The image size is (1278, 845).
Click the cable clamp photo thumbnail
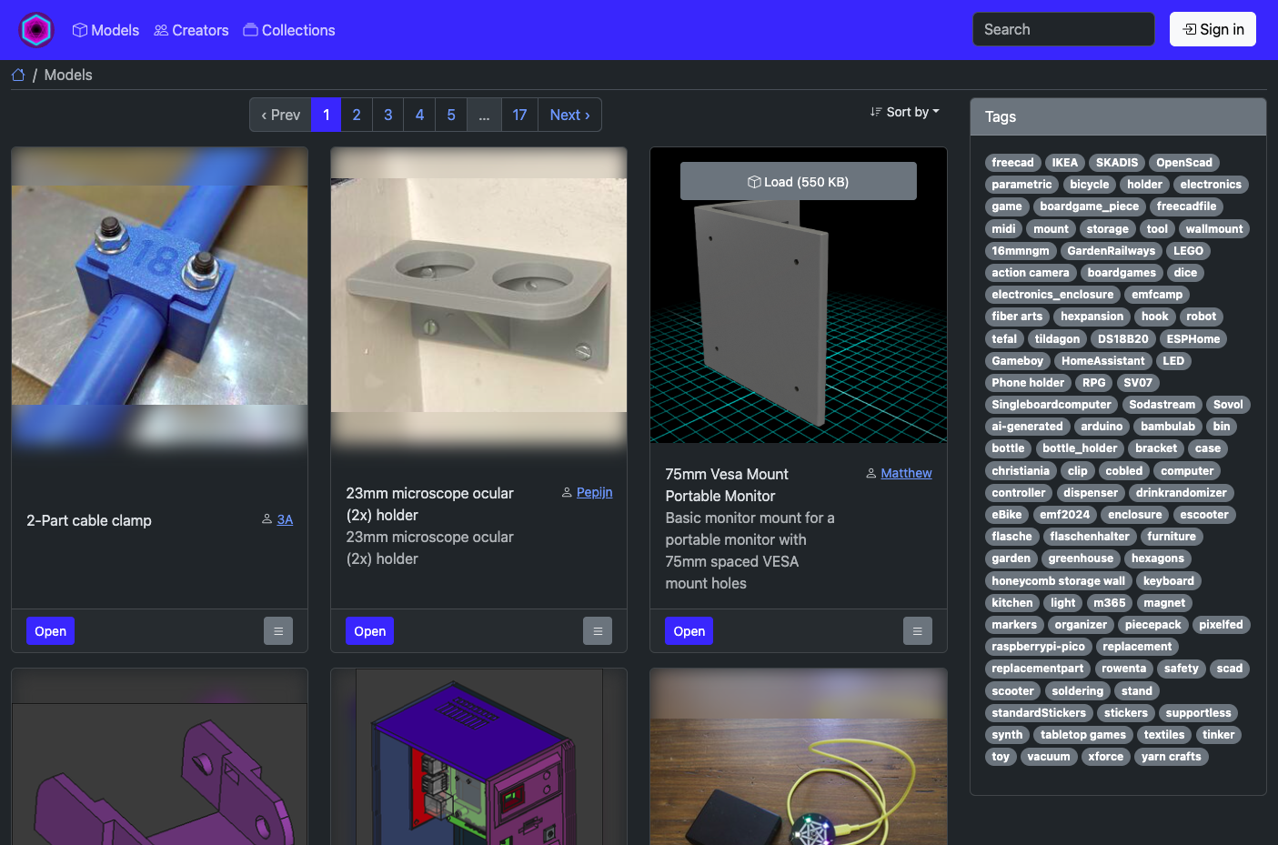(159, 296)
